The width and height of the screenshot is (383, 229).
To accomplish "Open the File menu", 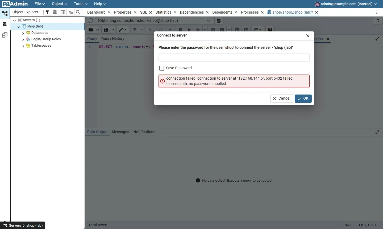I will 40,4.
